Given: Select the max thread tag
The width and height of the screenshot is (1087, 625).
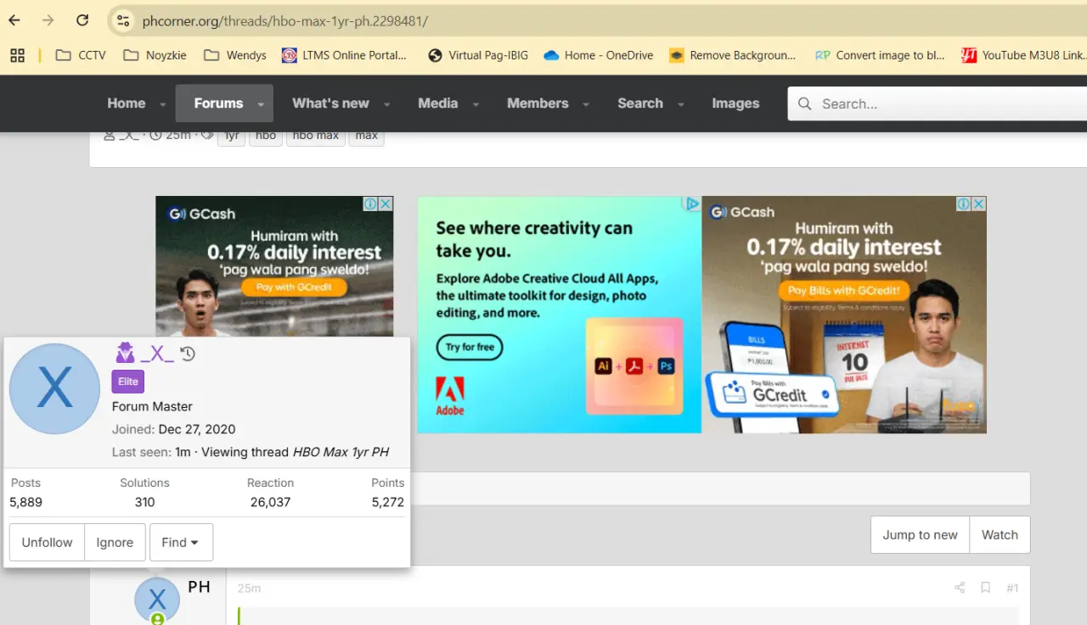Looking at the screenshot, I should [367, 137].
